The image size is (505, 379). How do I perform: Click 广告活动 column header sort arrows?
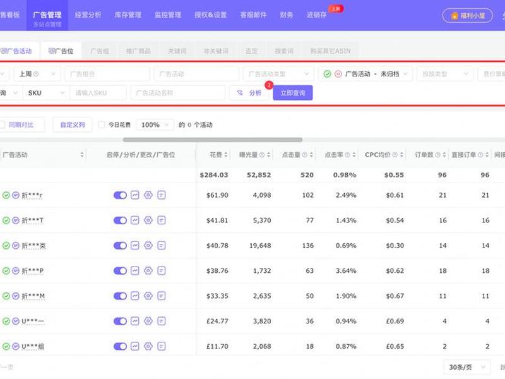[82, 155]
